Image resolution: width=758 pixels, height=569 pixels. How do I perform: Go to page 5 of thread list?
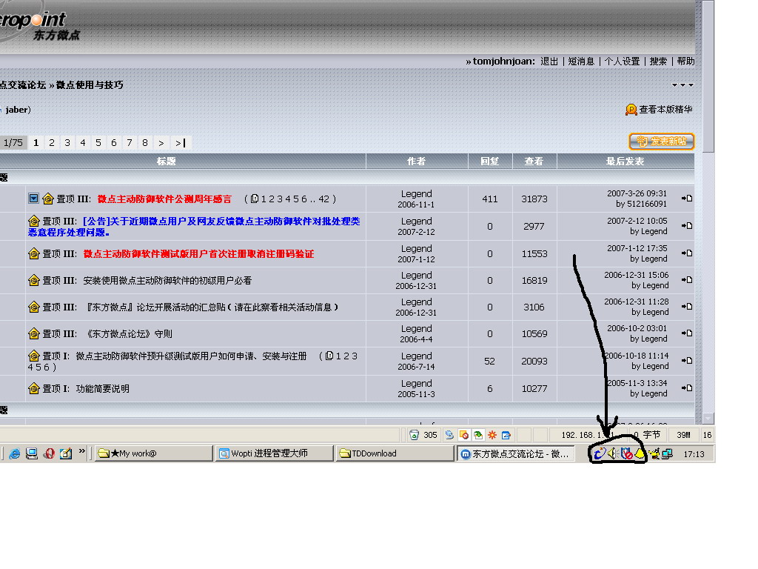point(98,143)
